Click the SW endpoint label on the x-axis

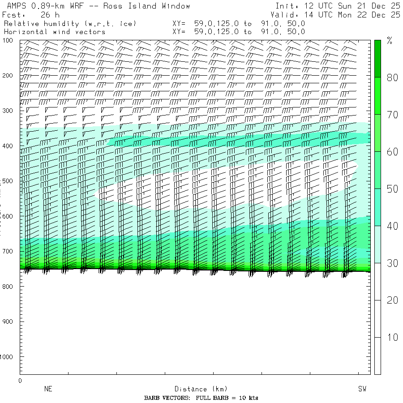click(x=362, y=389)
